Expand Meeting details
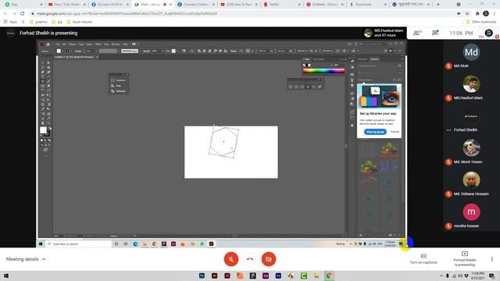Image resolution: width=500 pixels, height=281 pixels. click(26, 259)
